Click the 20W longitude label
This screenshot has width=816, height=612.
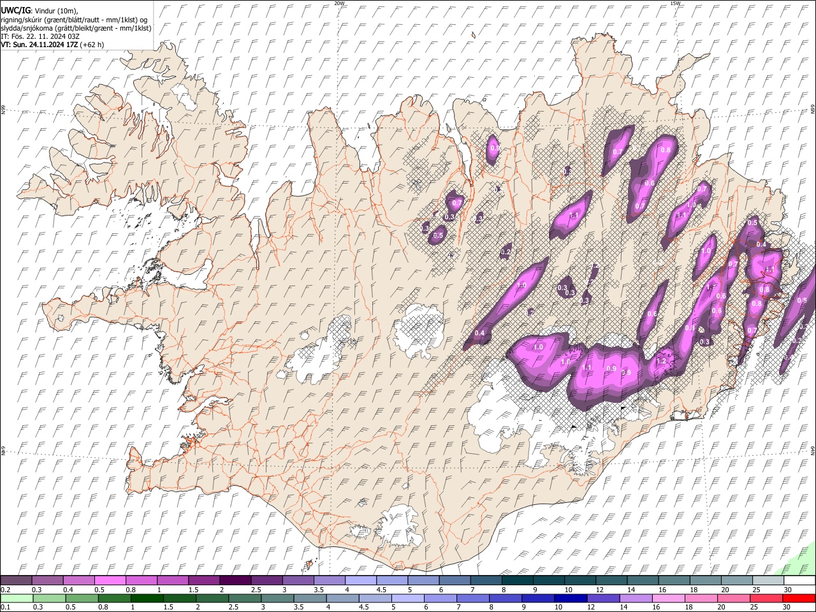339,3
